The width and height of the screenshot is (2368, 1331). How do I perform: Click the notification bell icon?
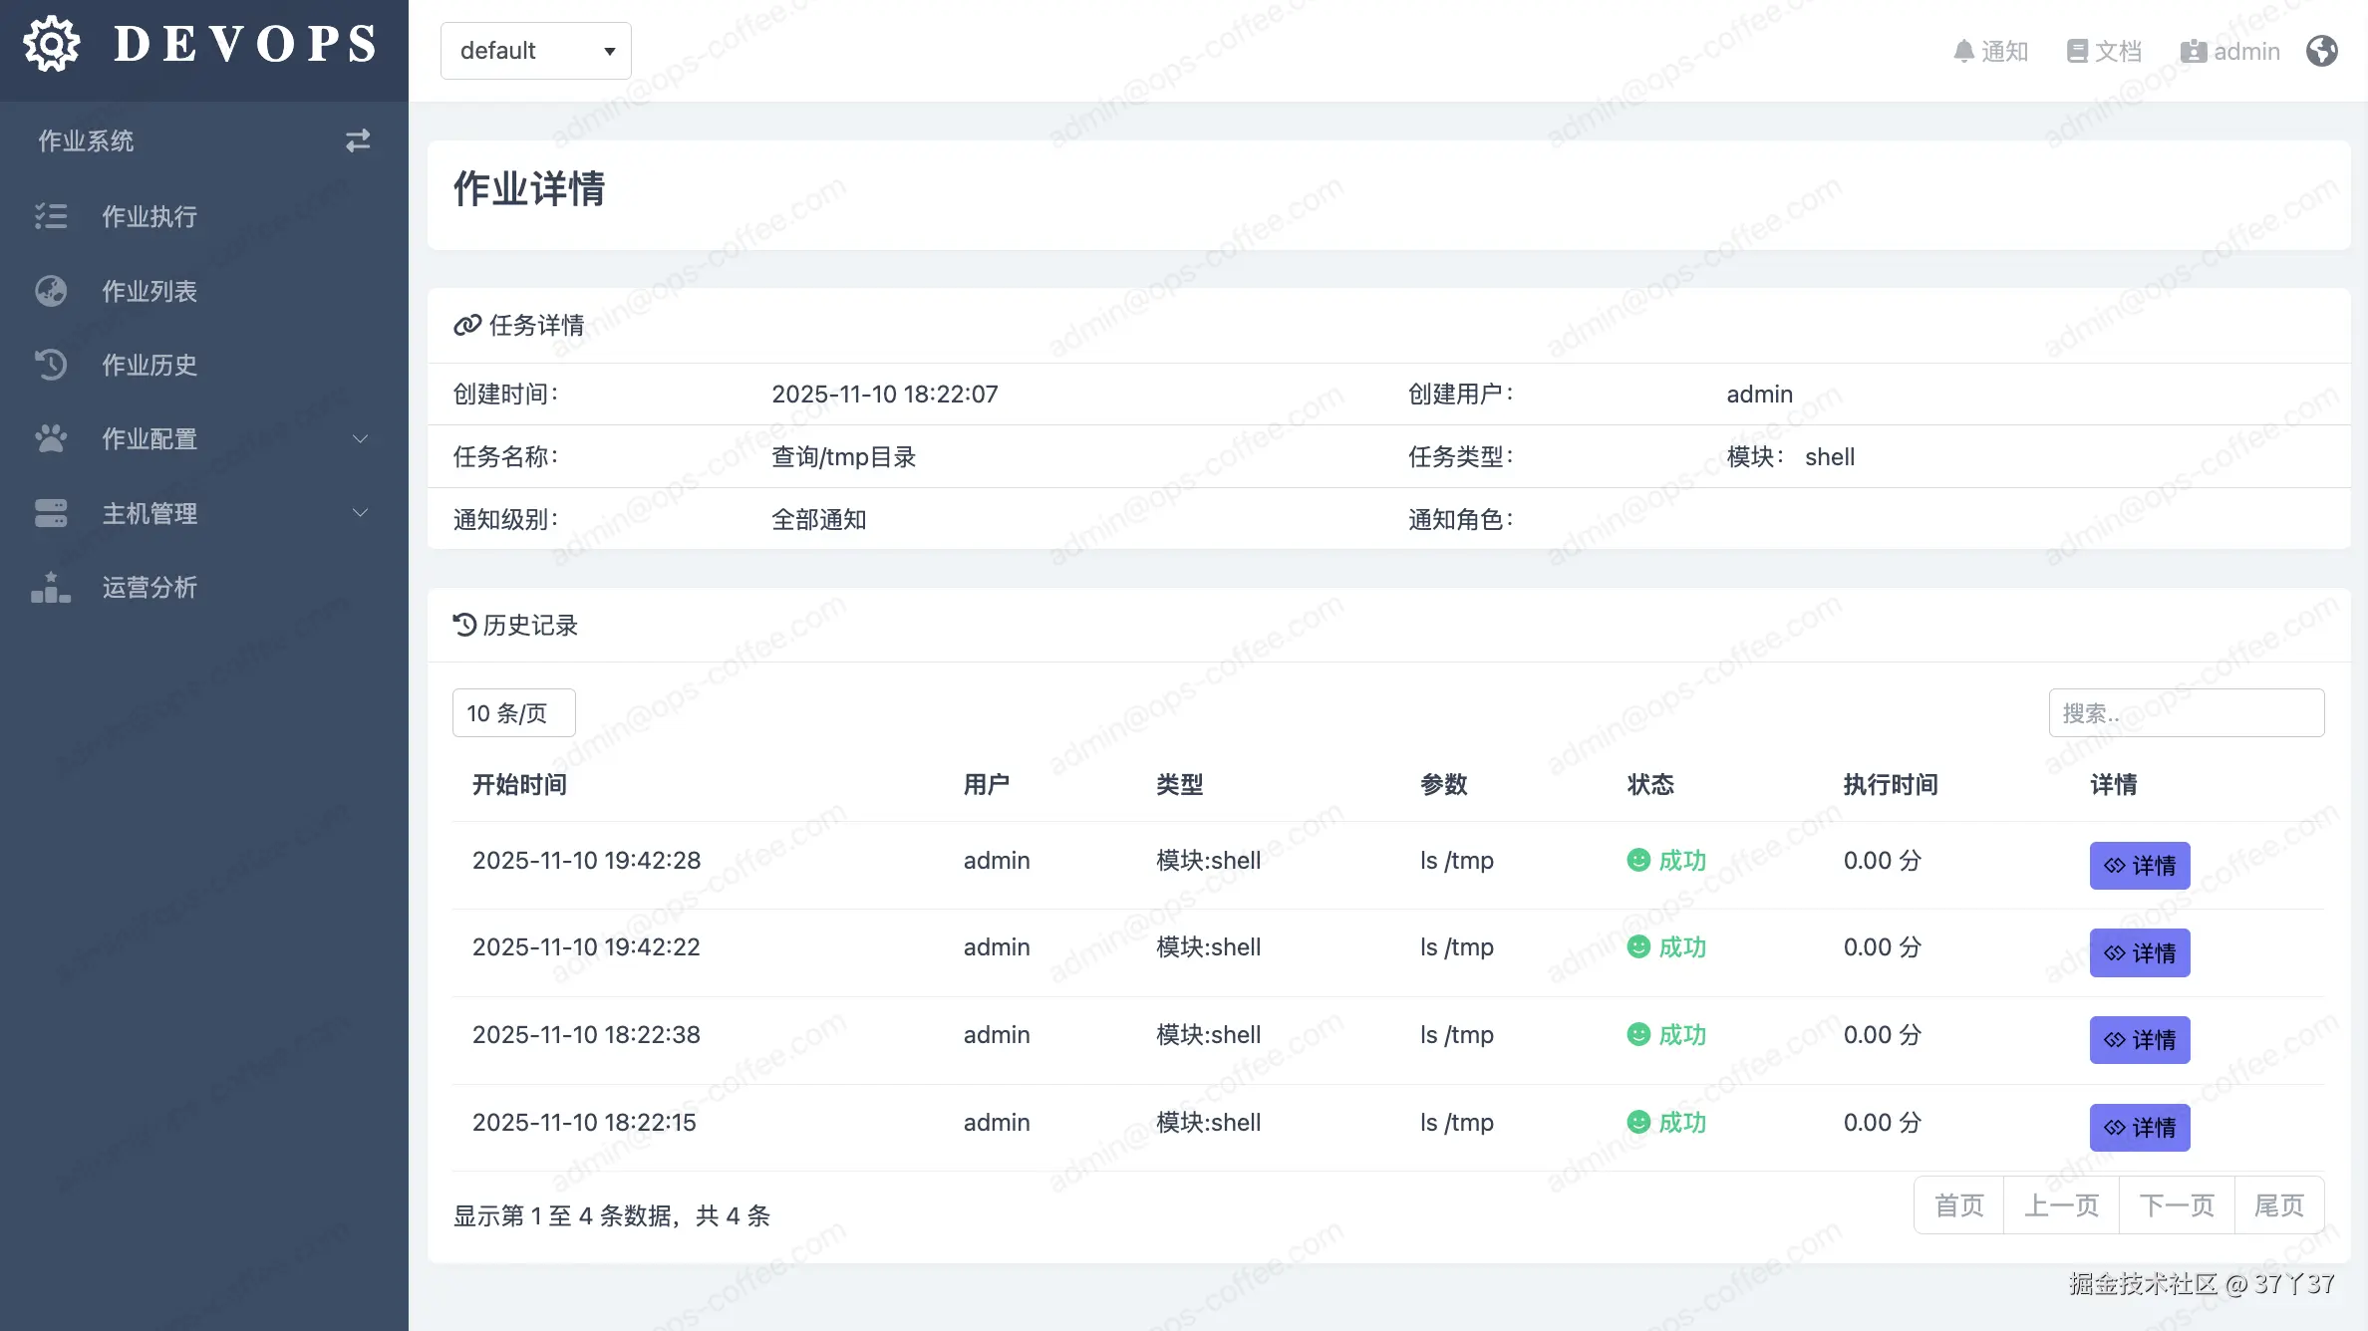click(x=1963, y=51)
